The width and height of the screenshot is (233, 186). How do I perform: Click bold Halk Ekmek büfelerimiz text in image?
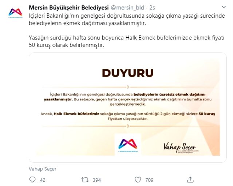[x=76, y=114]
